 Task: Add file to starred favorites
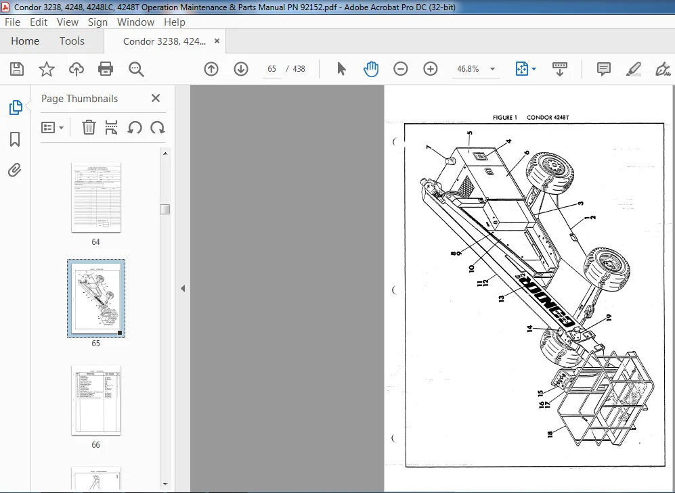[x=47, y=69]
